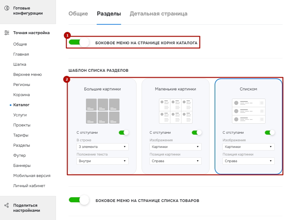
Task: Toggle side menu on catalog root page
Action: click(79, 42)
